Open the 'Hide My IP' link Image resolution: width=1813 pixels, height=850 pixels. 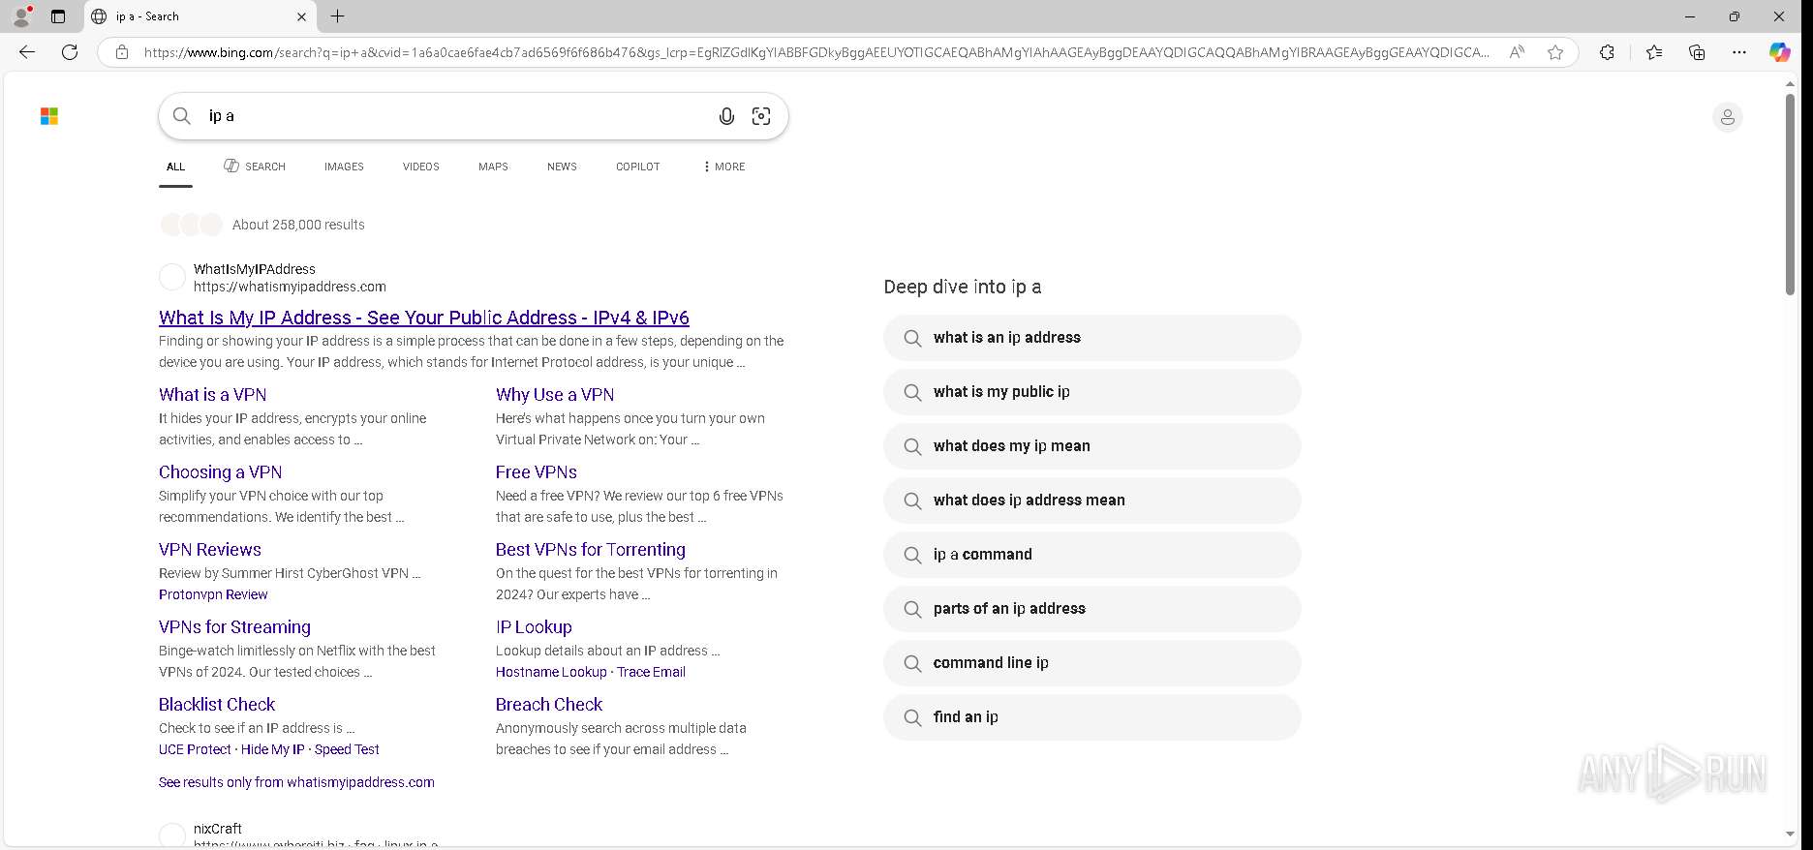click(x=273, y=749)
